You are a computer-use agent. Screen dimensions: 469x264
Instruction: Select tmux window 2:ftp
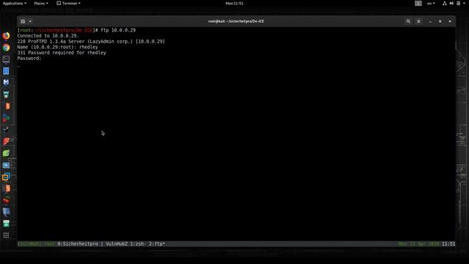pyautogui.click(x=157, y=244)
